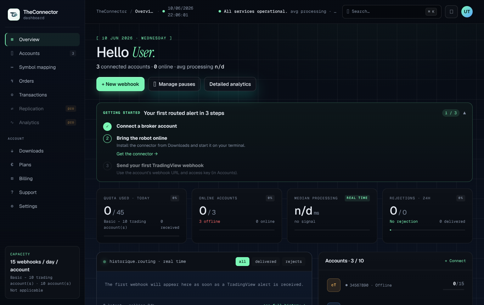Collapse the Getting Started panel
484x305 pixels.
(x=465, y=113)
